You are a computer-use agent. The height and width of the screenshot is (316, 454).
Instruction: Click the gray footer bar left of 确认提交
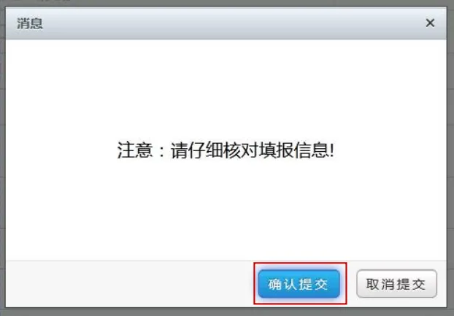coord(129,284)
